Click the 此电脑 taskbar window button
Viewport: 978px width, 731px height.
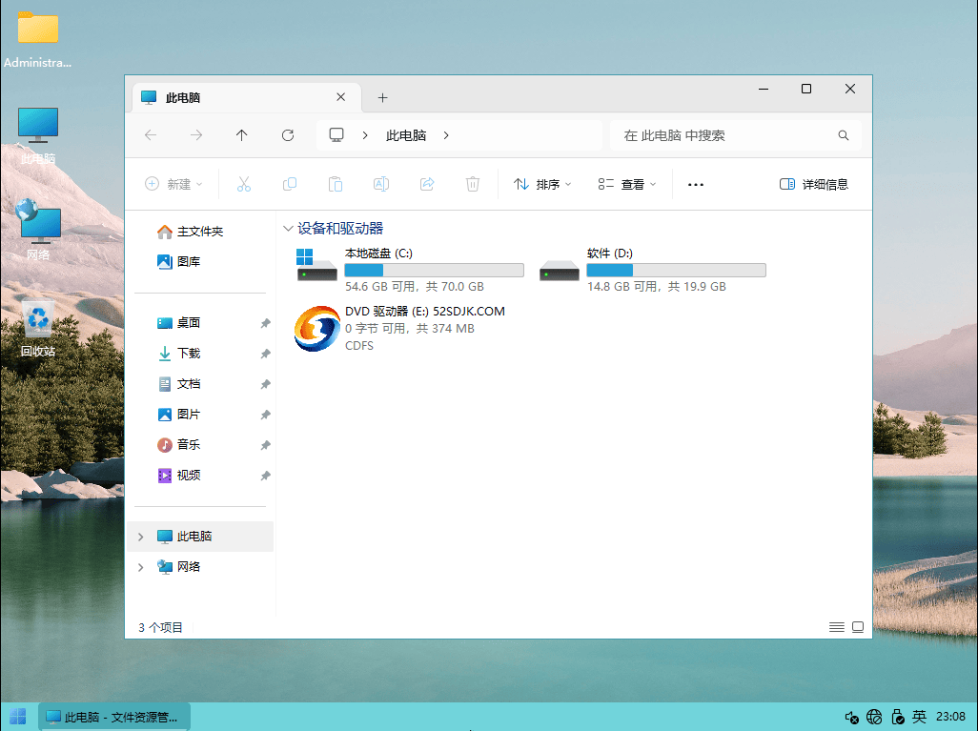114,717
